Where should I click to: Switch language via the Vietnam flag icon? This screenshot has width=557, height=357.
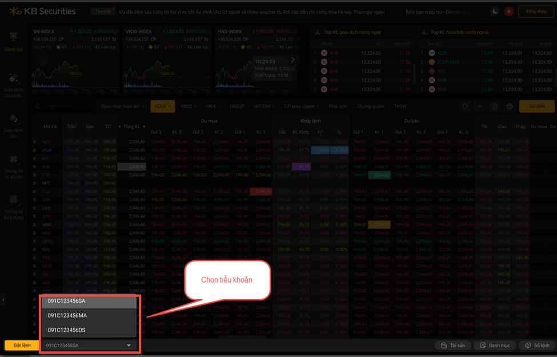[x=508, y=11]
